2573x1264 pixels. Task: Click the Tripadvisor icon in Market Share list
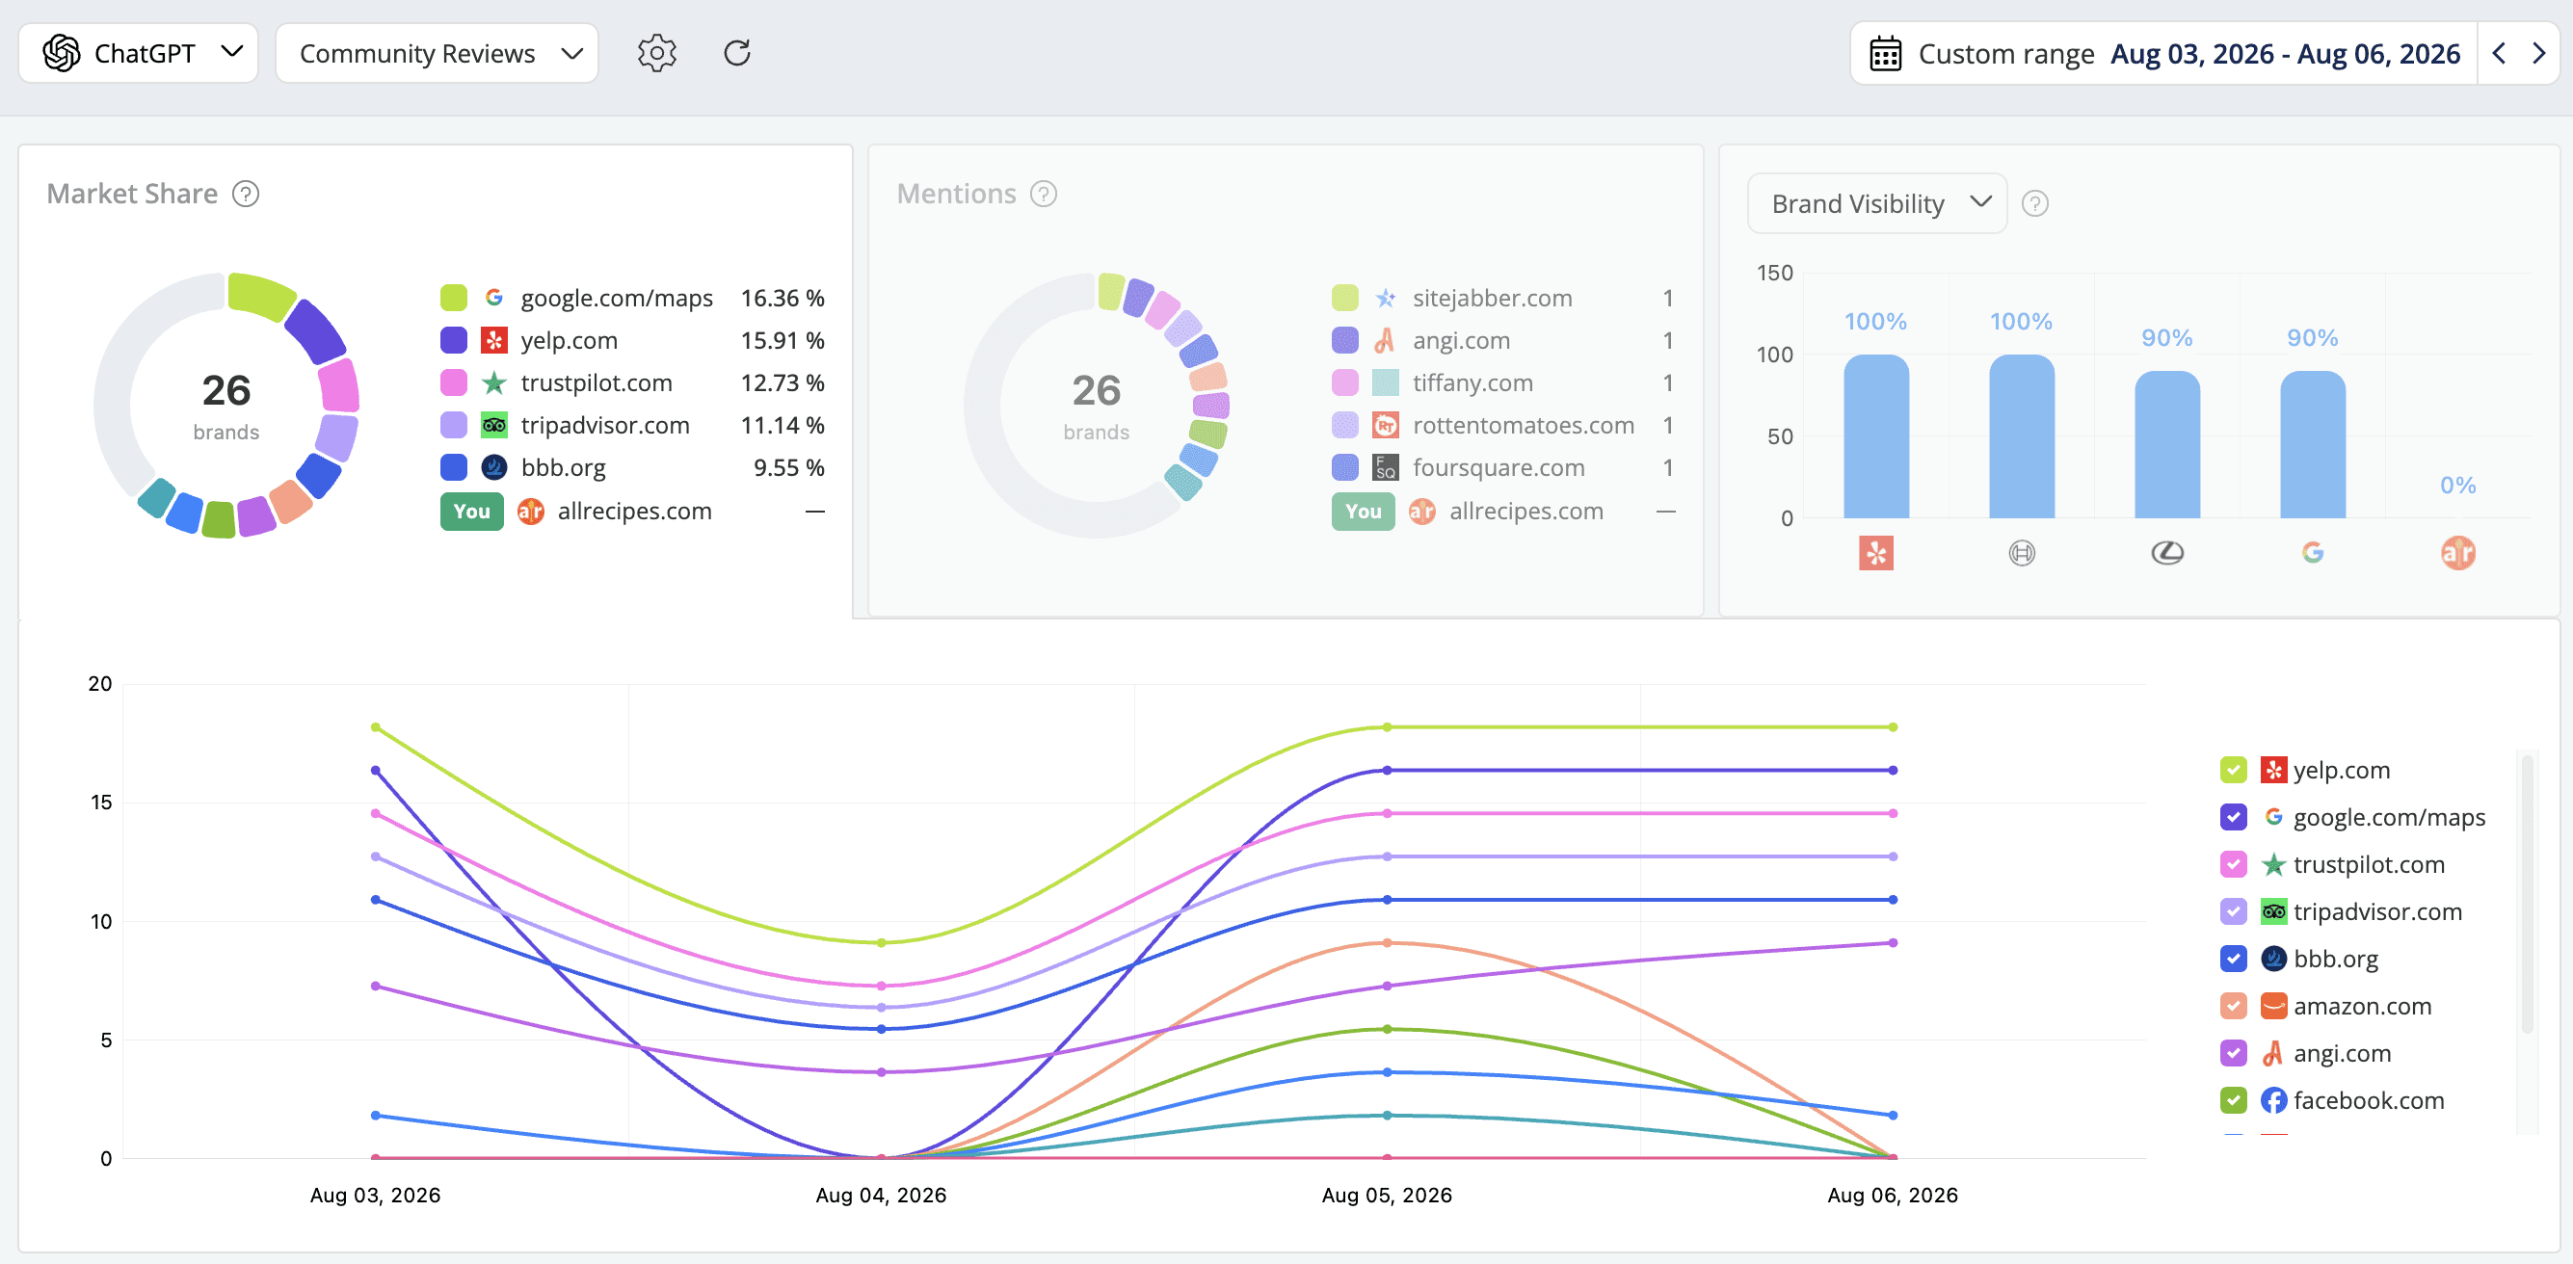point(493,425)
